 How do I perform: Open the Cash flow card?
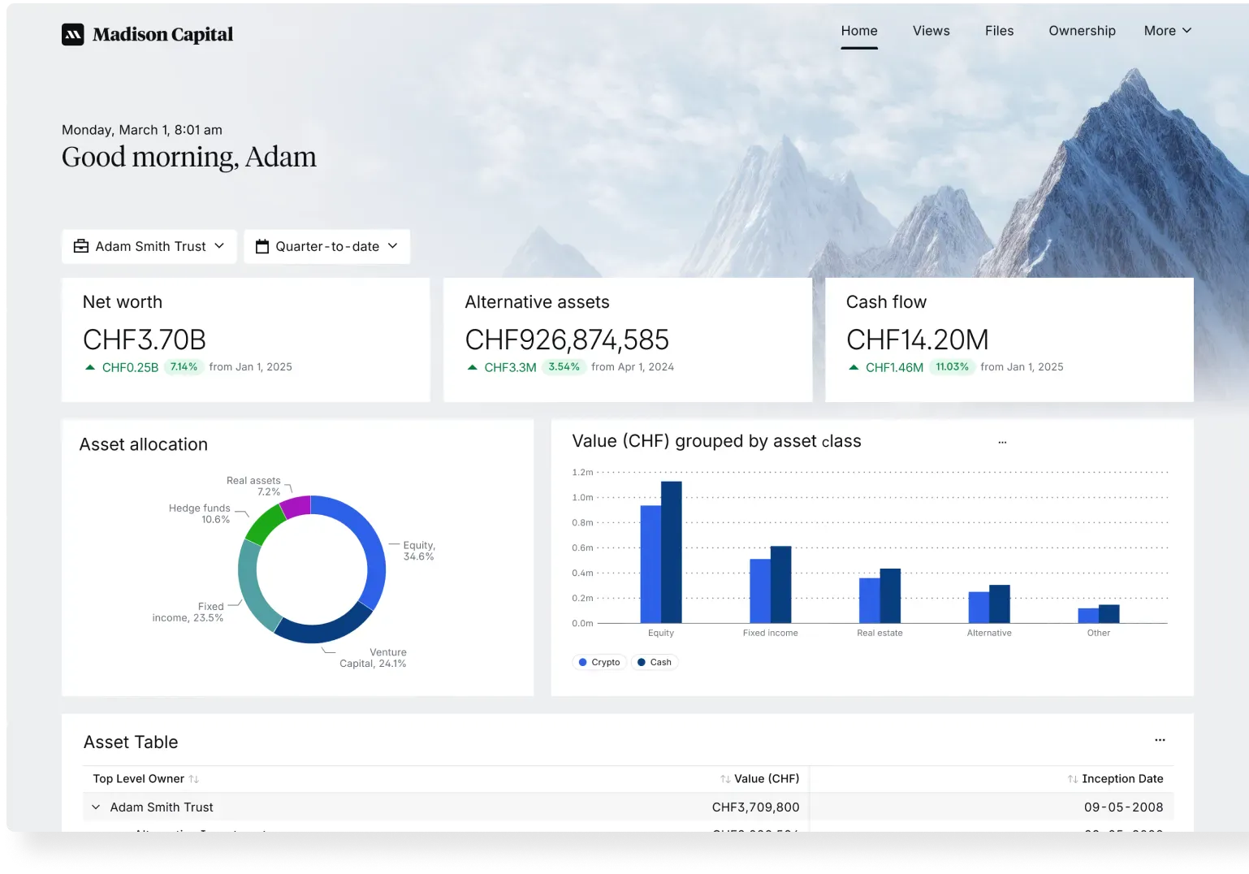(x=1009, y=340)
